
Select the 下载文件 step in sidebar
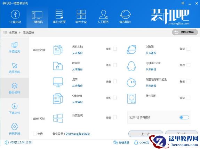[x=15, y=109]
